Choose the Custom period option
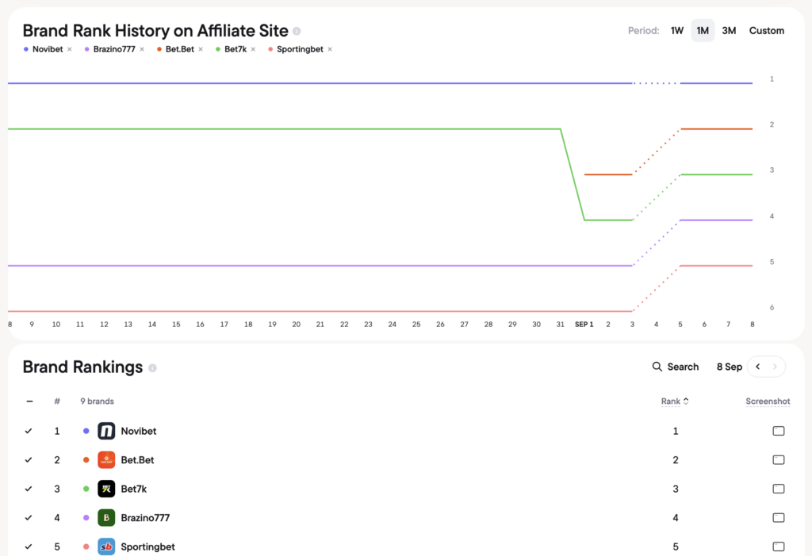The height and width of the screenshot is (556, 812). (767, 31)
